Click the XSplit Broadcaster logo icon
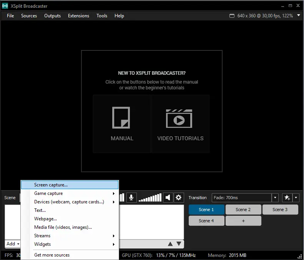Screen dimensions: 304x260 (5, 6)
